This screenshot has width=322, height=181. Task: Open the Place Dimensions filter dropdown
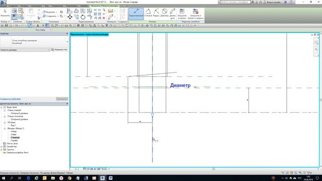pos(25,50)
